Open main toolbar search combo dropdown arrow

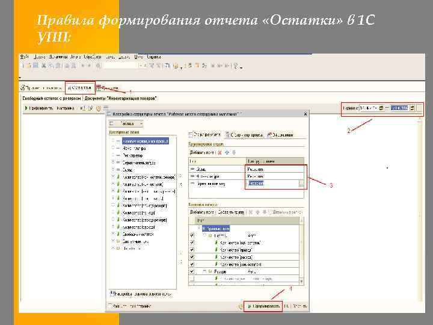(x=141, y=66)
